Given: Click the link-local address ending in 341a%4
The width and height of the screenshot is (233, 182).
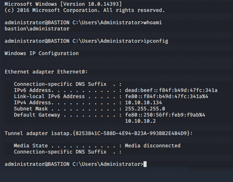Looking at the screenshot, I should coord(166,96).
